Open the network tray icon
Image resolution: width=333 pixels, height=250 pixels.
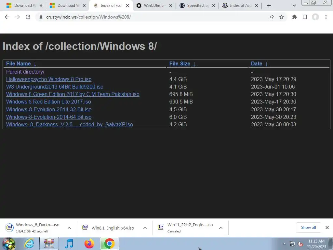coord(292,244)
